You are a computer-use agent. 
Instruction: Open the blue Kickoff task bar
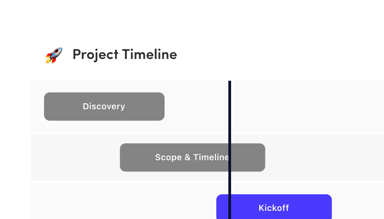point(274,207)
